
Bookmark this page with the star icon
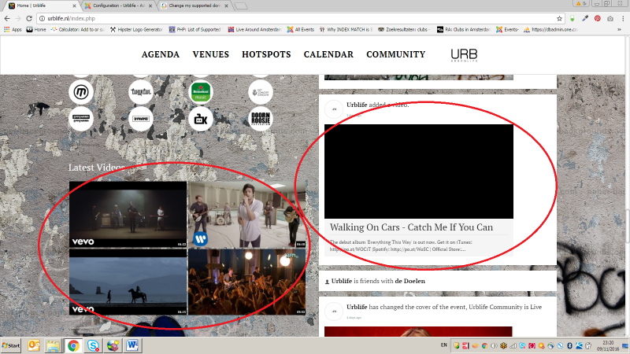point(559,18)
